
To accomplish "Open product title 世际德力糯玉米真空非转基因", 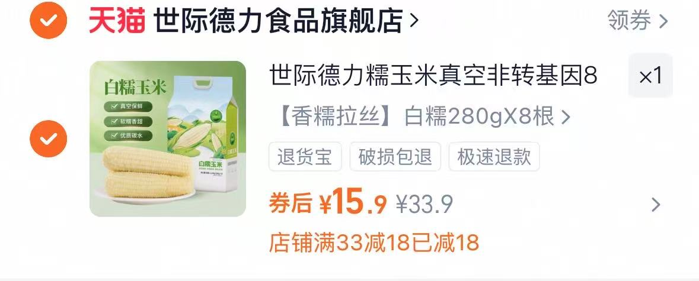I will click(x=433, y=76).
